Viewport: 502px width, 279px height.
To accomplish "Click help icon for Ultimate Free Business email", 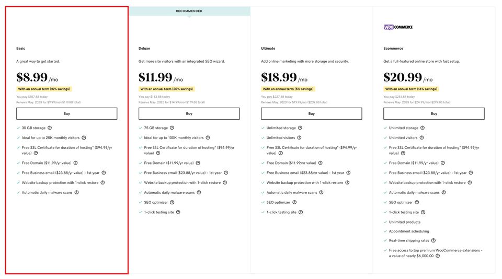I will pos(348,173).
